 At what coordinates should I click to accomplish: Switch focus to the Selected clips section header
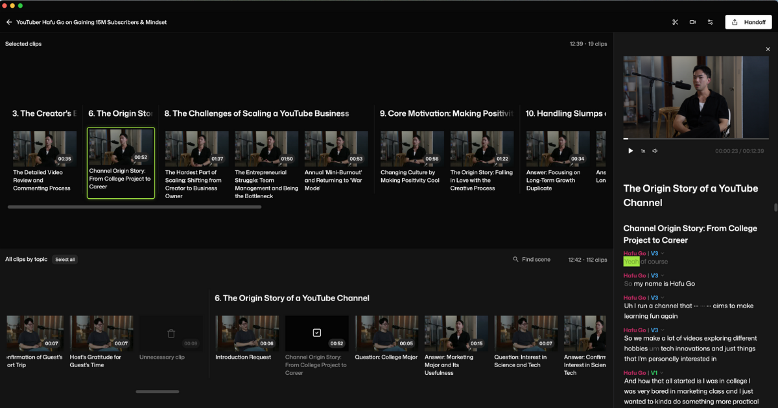pos(24,43)
